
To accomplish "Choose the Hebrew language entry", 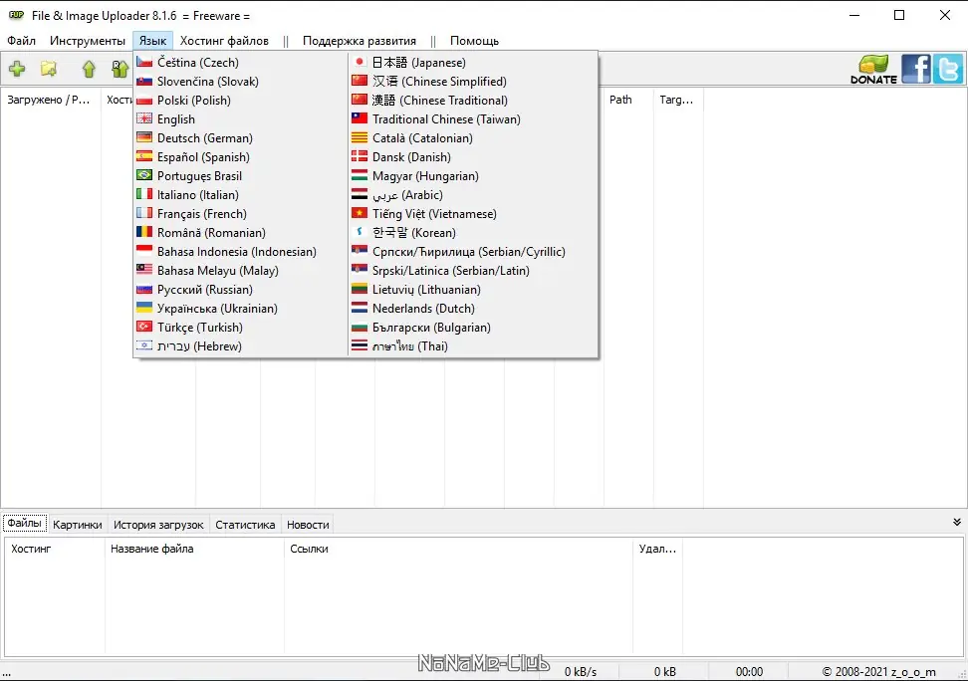I will coord(241,346).
